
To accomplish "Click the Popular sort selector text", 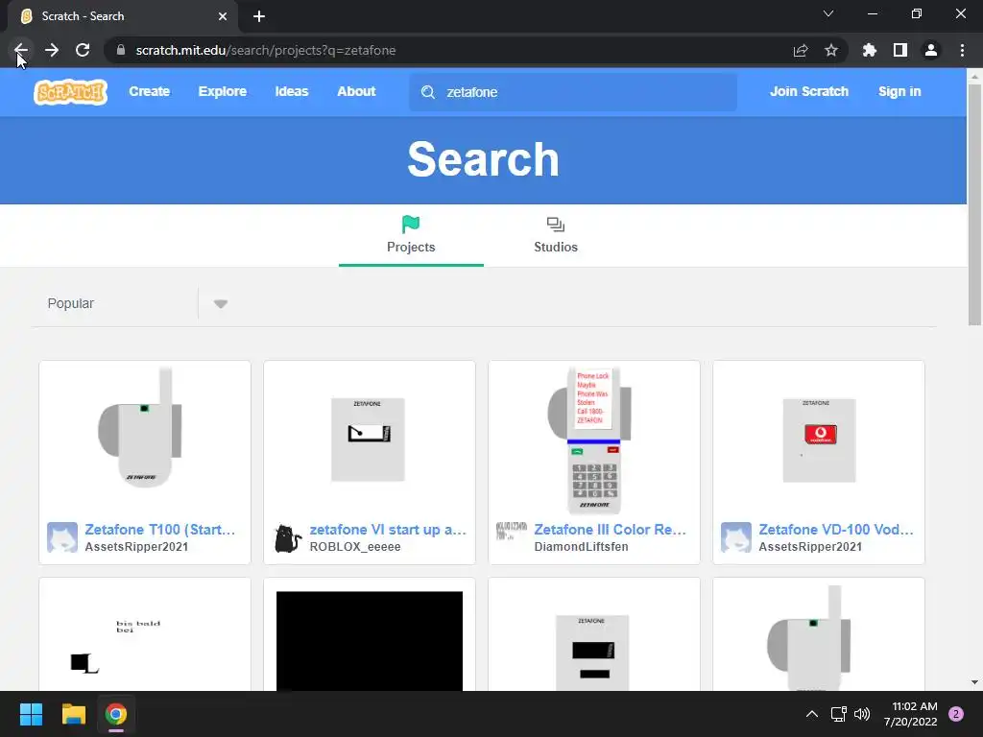I will 71,303.
